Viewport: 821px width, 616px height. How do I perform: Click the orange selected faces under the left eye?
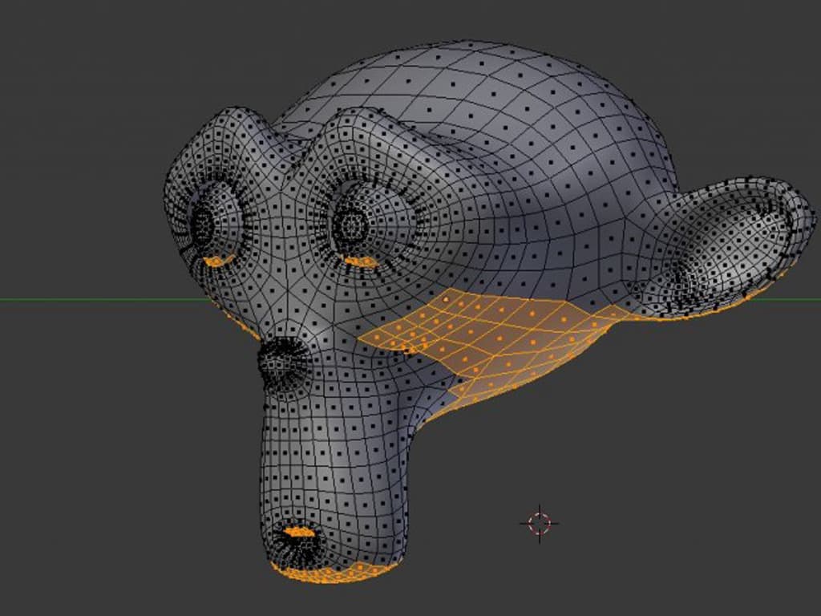click(x=218, y=261)
